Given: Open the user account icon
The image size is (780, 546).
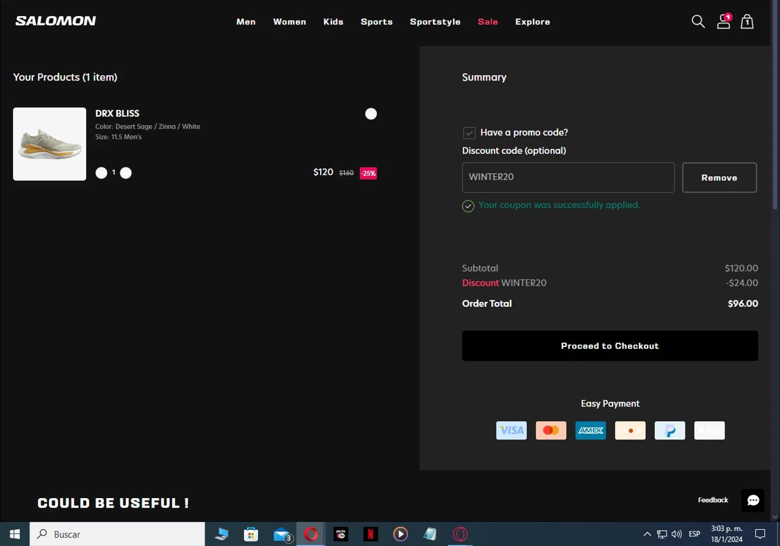Looking at the screenshot, I should [x=724, y=21].
